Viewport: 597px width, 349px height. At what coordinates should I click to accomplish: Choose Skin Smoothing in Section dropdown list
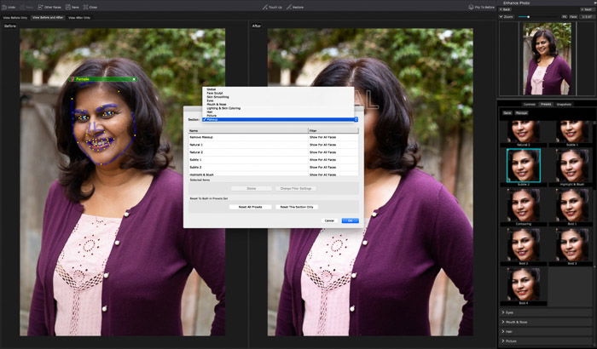pos(217,96)
